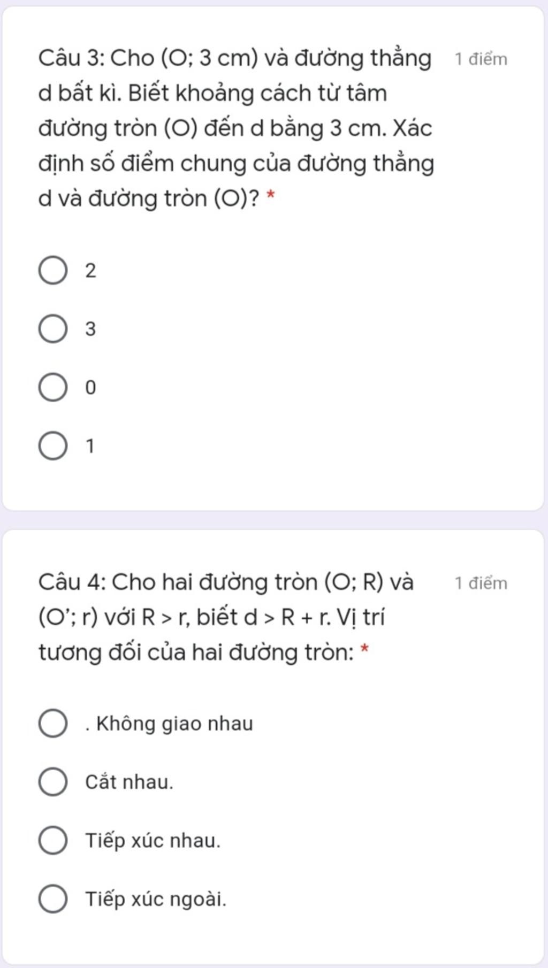Screen dimensions: 548x968
Task: Click the 'Không giao nhau' label text
Action: (x=169, y=724)
